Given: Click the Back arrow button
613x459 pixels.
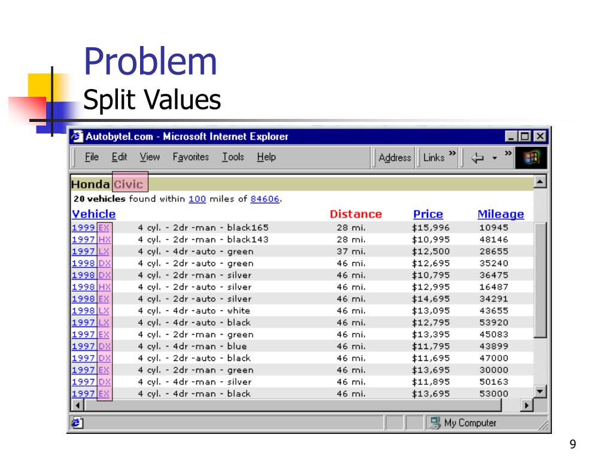Looking at the screenshot, I should coord(477,158).
